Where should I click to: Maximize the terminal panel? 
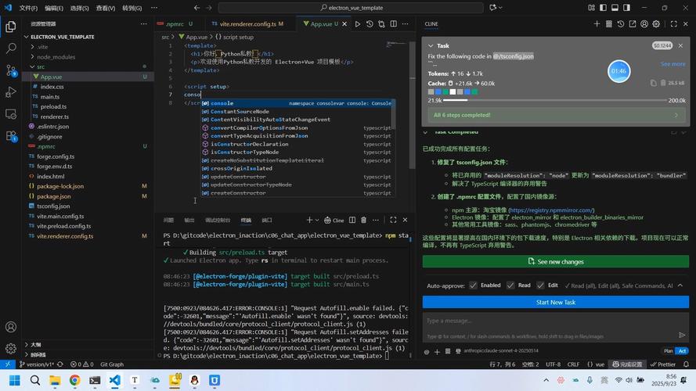tap(393, 220)
